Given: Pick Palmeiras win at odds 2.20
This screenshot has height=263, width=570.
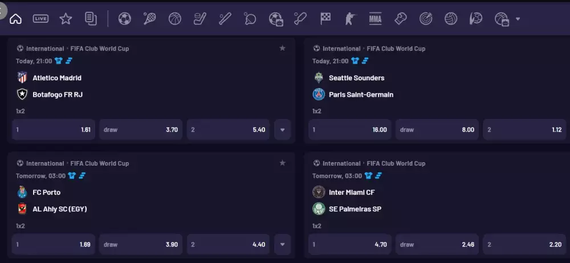Looking at the screenshot, I should coord(524,244).
